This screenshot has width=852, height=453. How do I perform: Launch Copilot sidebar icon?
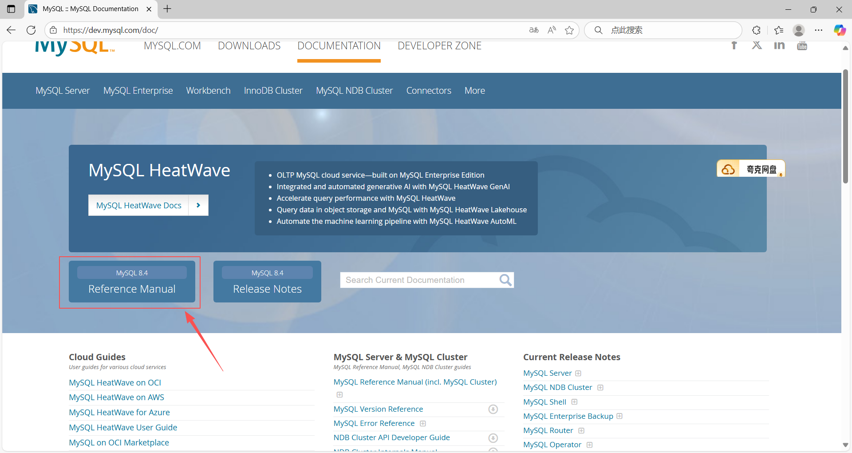840,30
